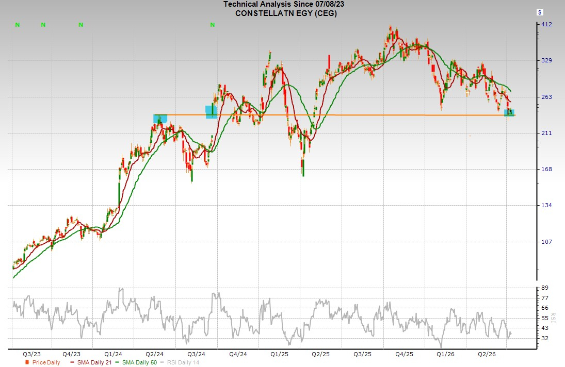565x367 pixels.
Task: Click the Technical Analysis Since 07/08/23 heading
Action: [284, 4]
